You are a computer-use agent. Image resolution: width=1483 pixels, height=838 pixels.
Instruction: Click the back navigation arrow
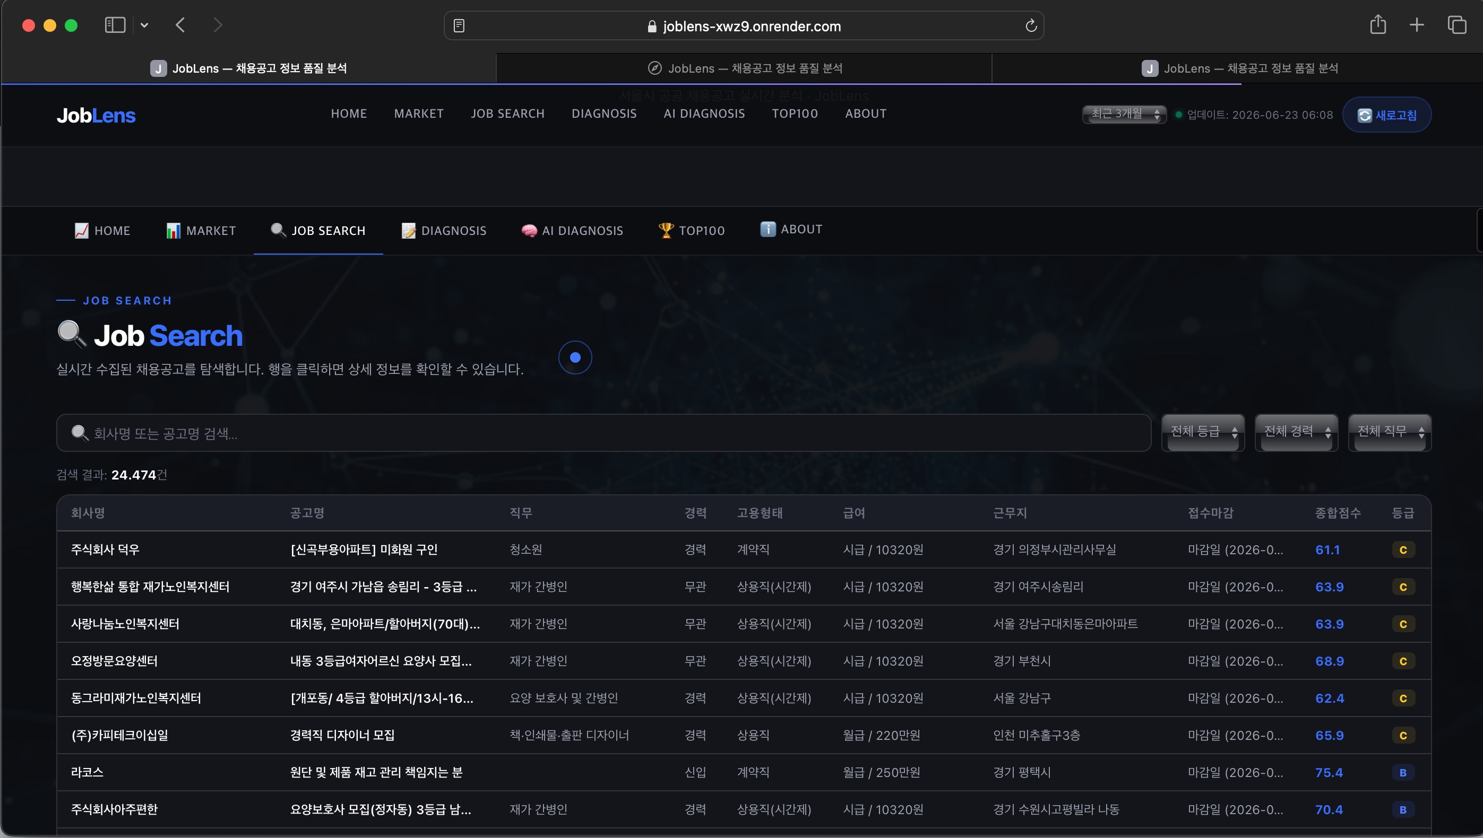coord(180,25)
